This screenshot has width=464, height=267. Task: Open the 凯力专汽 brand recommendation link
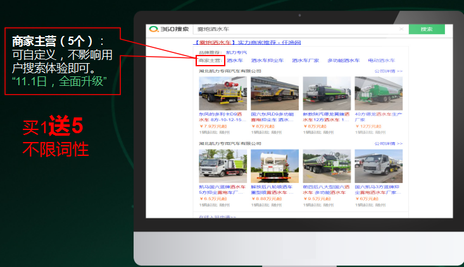[x=237, y=52]
